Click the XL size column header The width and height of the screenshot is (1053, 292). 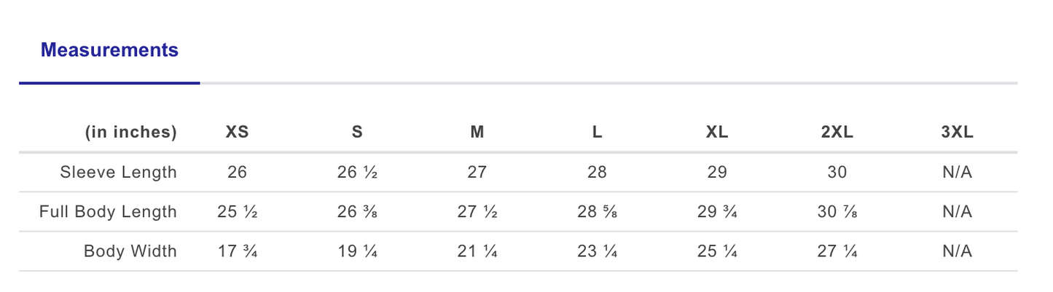[717, 133]
